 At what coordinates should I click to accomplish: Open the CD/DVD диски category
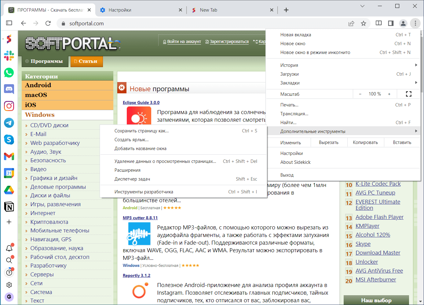pos(49,125)
